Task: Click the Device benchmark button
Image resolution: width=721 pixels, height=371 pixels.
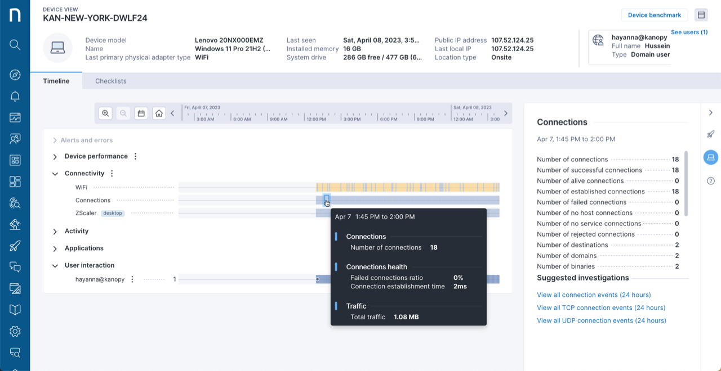Action: (655, 15)
